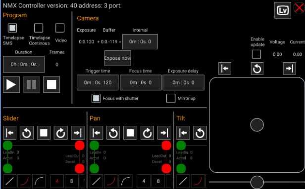Move Tilt to start position arrow
This screenshot has width=305, height=189.
point(183,133)
